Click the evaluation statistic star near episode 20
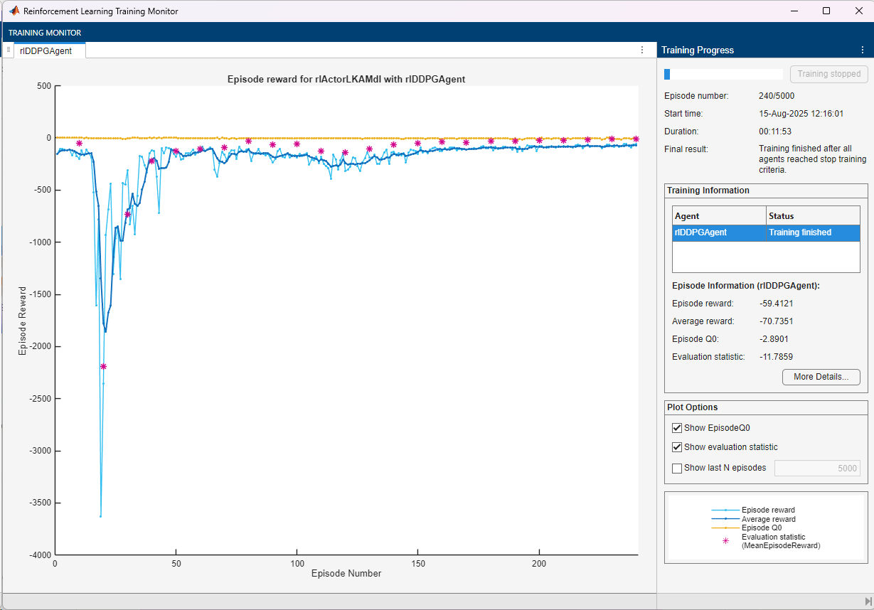This screenshot has height=610, width=874. pyautogui.click(x=103, y=367)
